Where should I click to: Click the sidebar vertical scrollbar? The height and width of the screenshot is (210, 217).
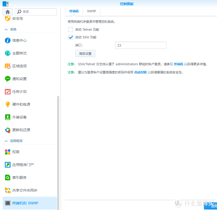58,153
